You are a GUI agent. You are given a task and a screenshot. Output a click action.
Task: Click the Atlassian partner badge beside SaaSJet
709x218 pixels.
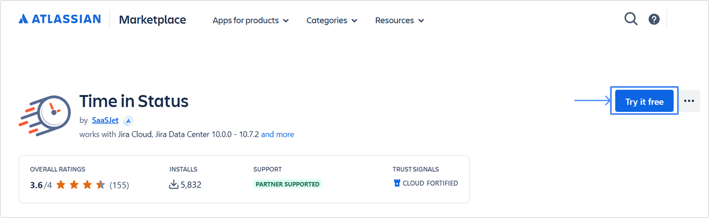(x=128, y=121)
